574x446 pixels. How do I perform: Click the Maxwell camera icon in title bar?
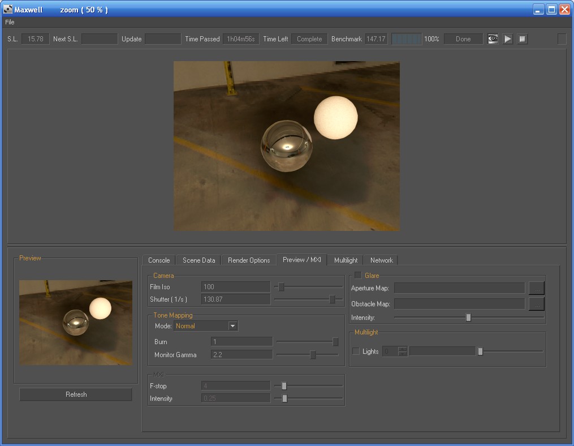pos(8,9)
